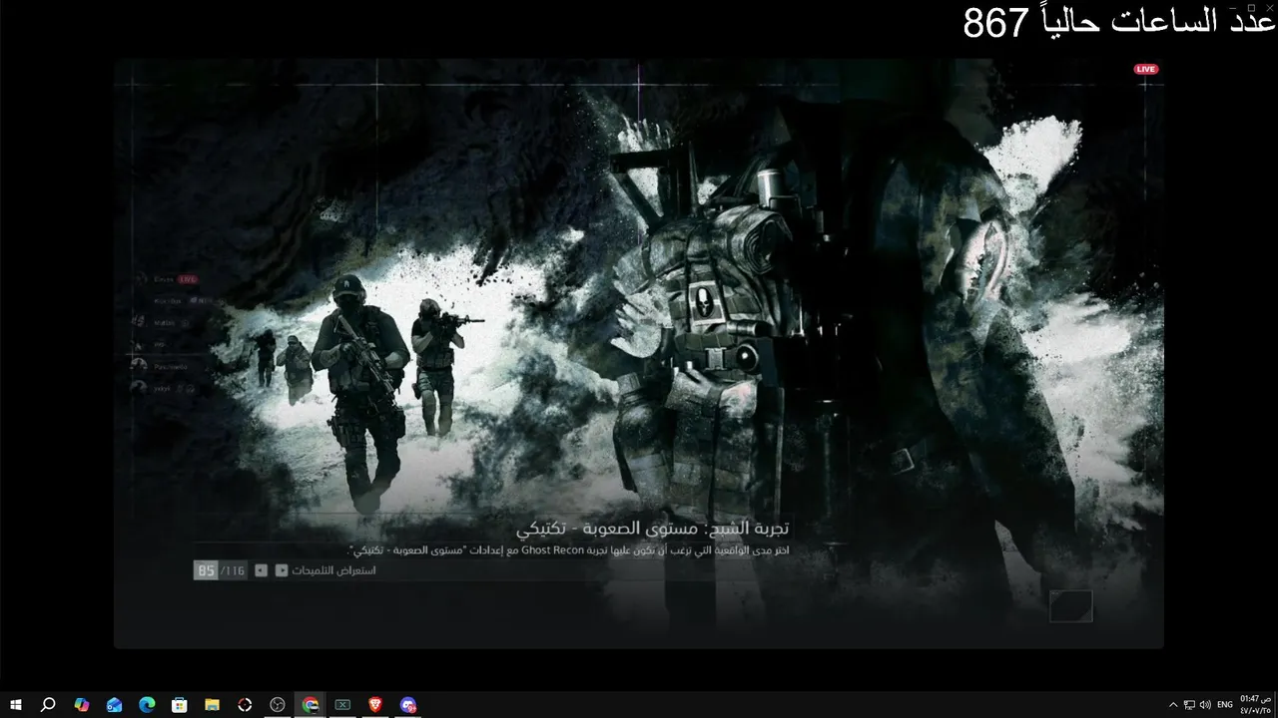
Task: Switch to Chrome window in taskbar
Action: pos(311,705)
